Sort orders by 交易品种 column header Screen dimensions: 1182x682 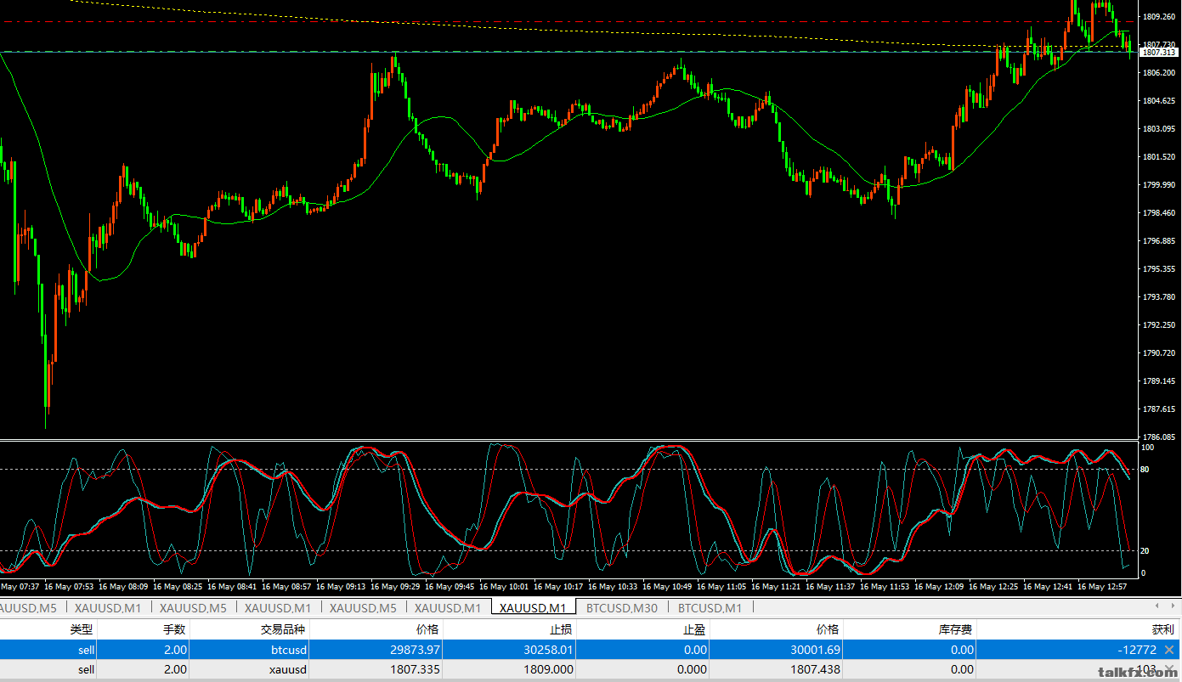[x=284, y=629]
